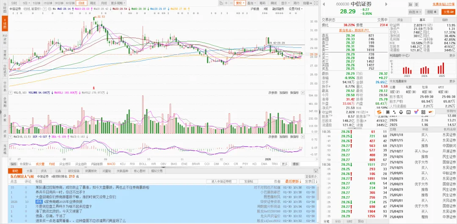
Task: Close the VOL indicator panel
Action: [303, 93]
